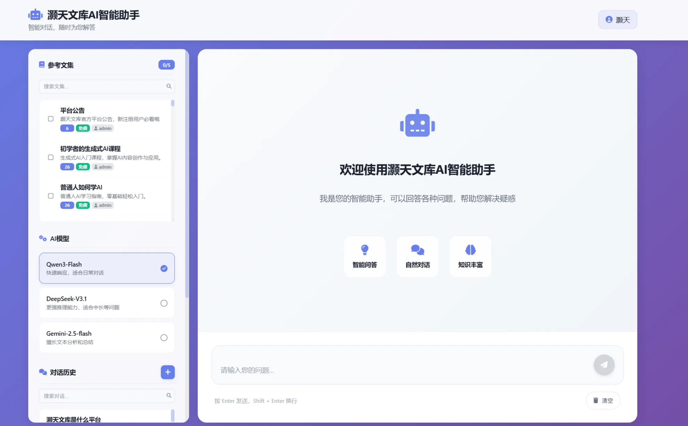Click the book icon beside 参考文集 heading
The height and width of the screenshot is (426, 688).
pyautogui.click(x=41, y=64)
